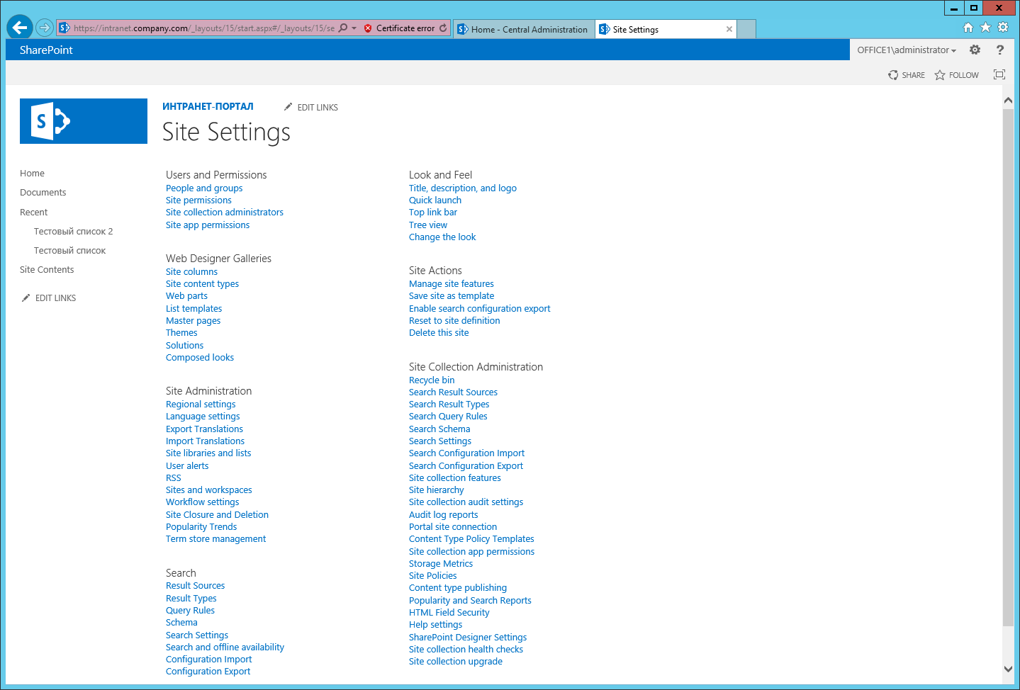Screen dimensions: 1020x690
Task: Switch to Home - Central Administration tab
Action: click(523, 30)
